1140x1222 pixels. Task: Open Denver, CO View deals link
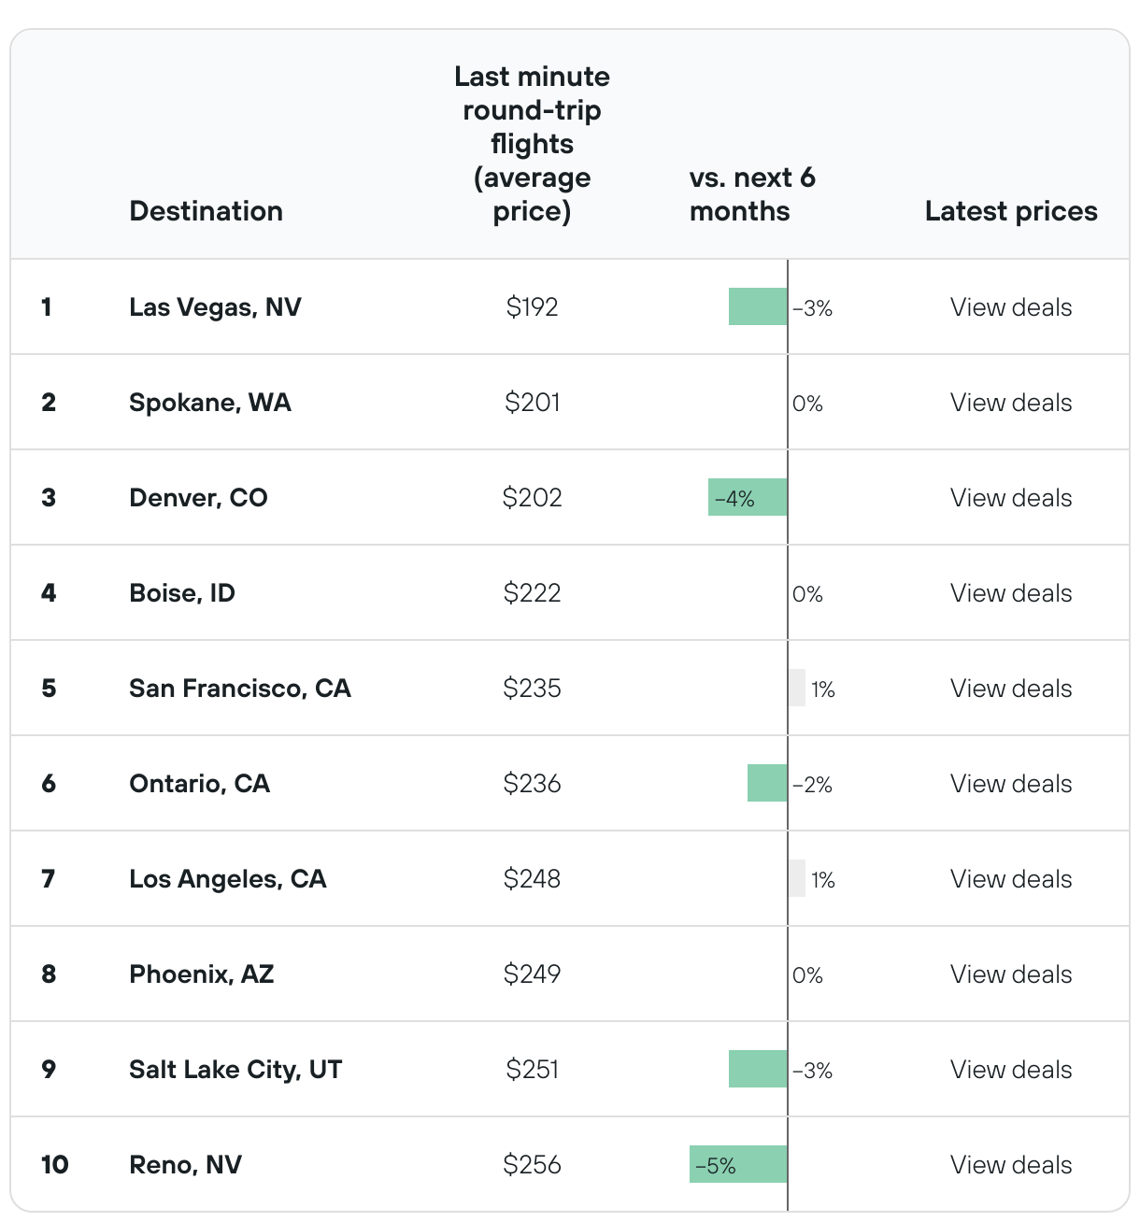tap(1010, 498)
